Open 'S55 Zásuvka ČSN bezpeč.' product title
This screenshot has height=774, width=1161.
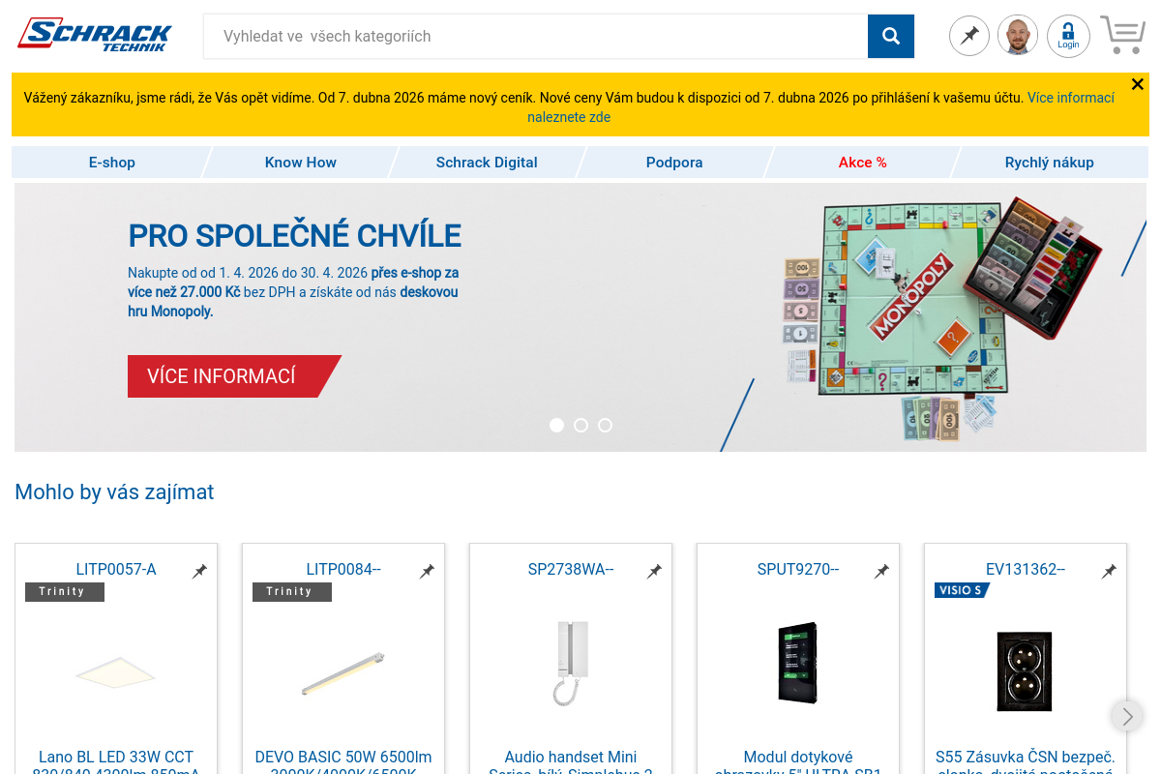[x=1026, y=757]
